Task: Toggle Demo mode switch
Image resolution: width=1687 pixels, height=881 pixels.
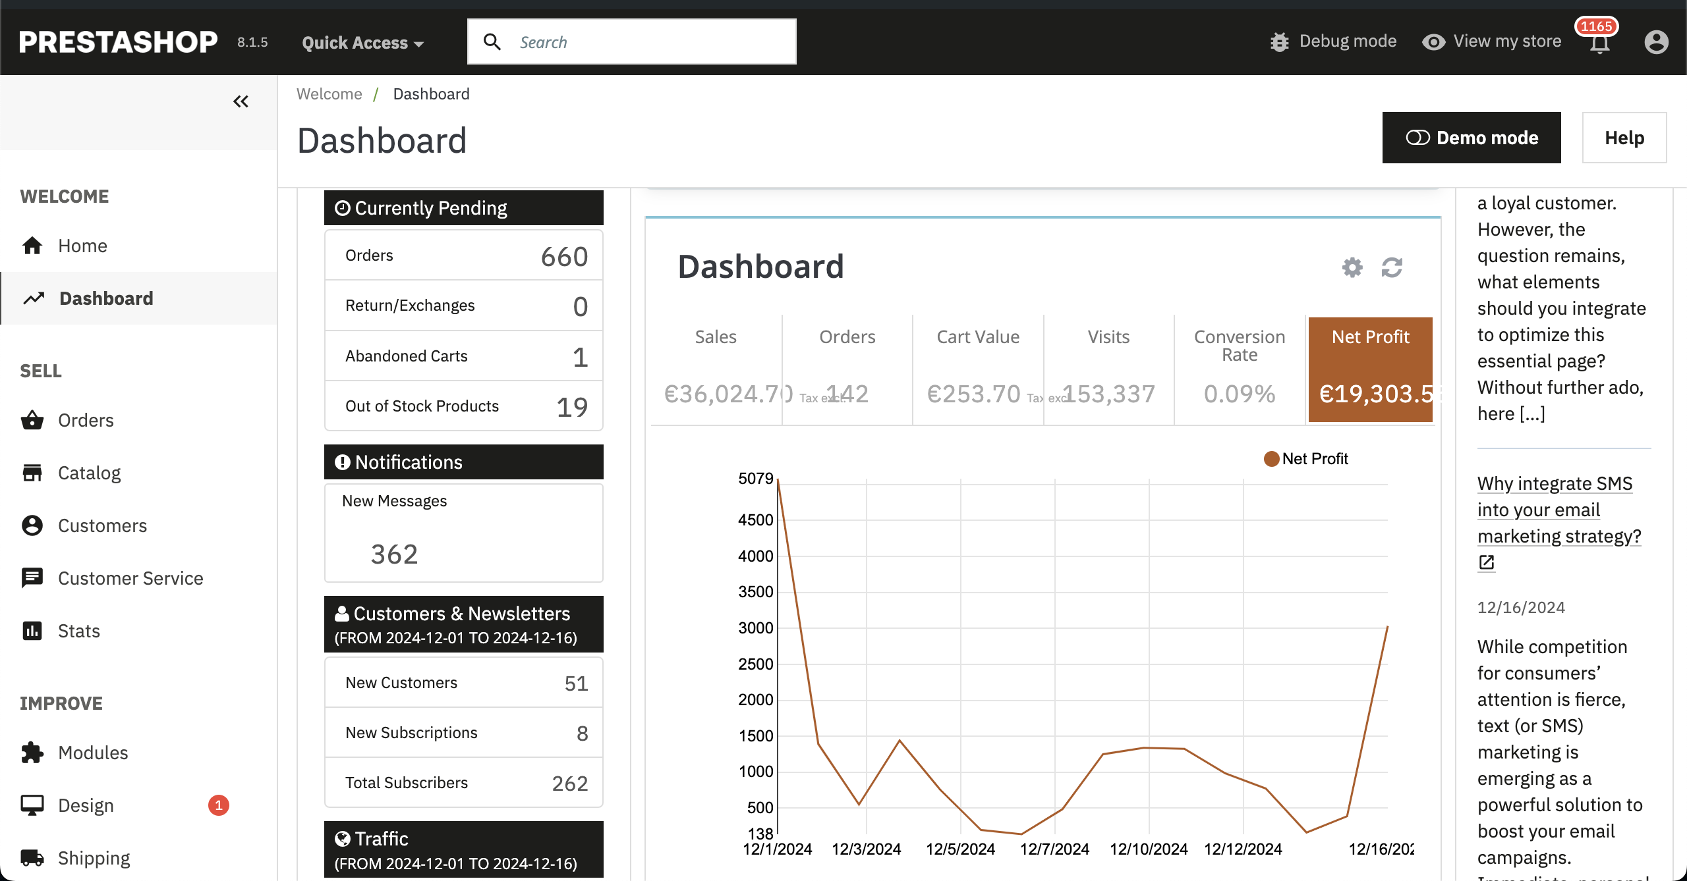Action: 1417,138
